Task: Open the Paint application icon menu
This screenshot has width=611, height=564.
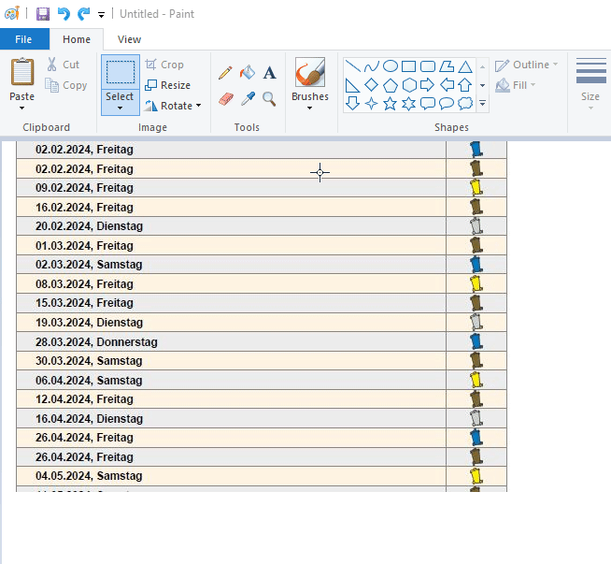Action: 12,14
